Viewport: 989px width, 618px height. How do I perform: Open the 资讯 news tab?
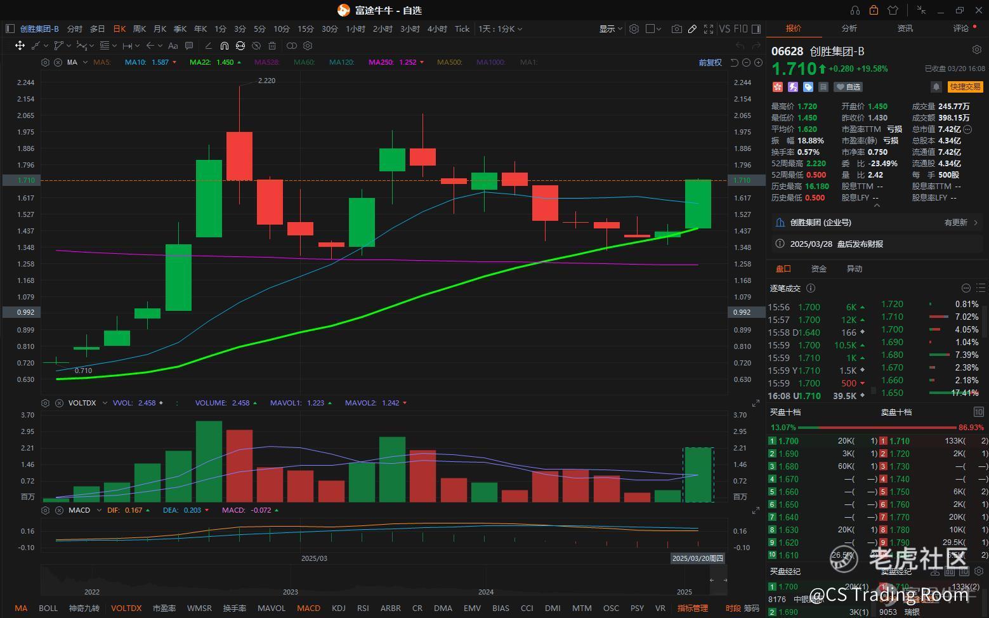[x=905, y=28]
